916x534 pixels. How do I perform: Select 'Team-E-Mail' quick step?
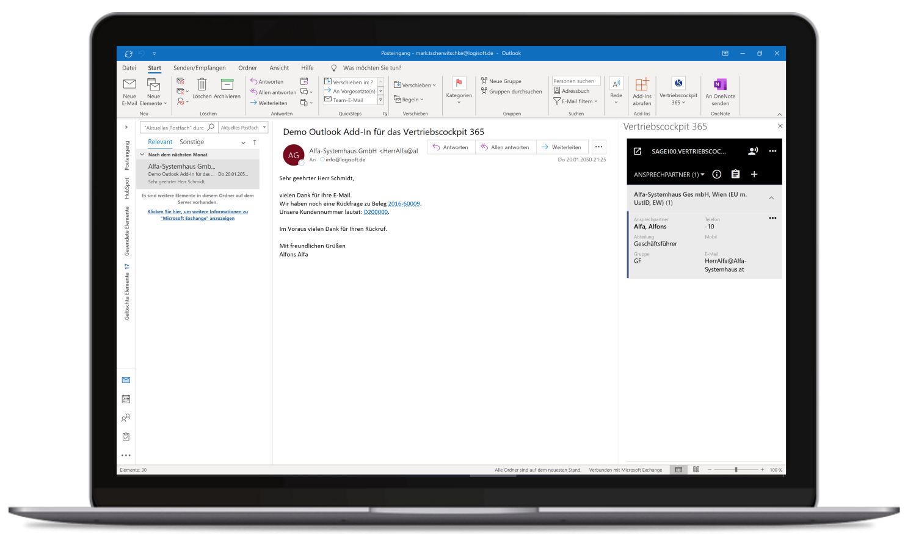click(344, 100)
